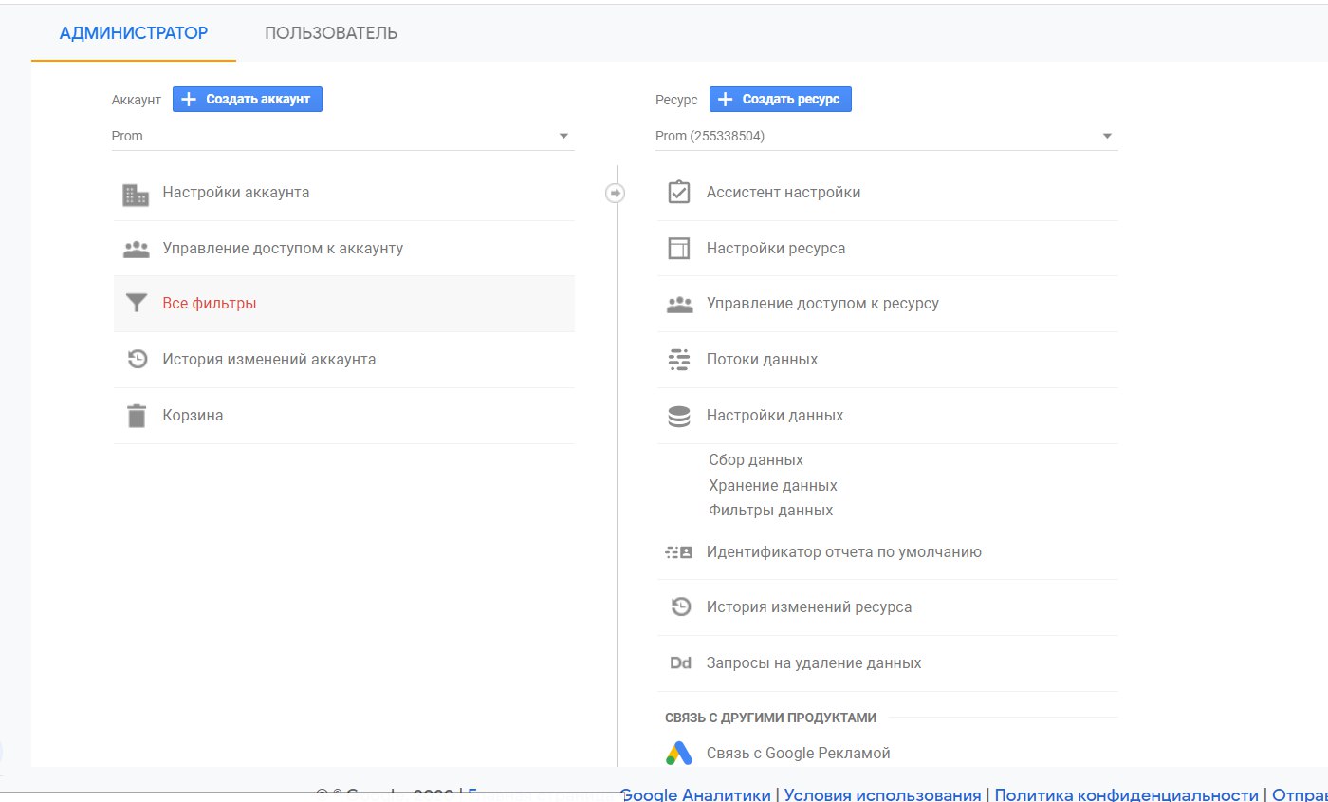Click the plus icon on Создать аккаунт
Image resolution: width=1328 pixels, height=802 pixels.
(x=188, y=99)
